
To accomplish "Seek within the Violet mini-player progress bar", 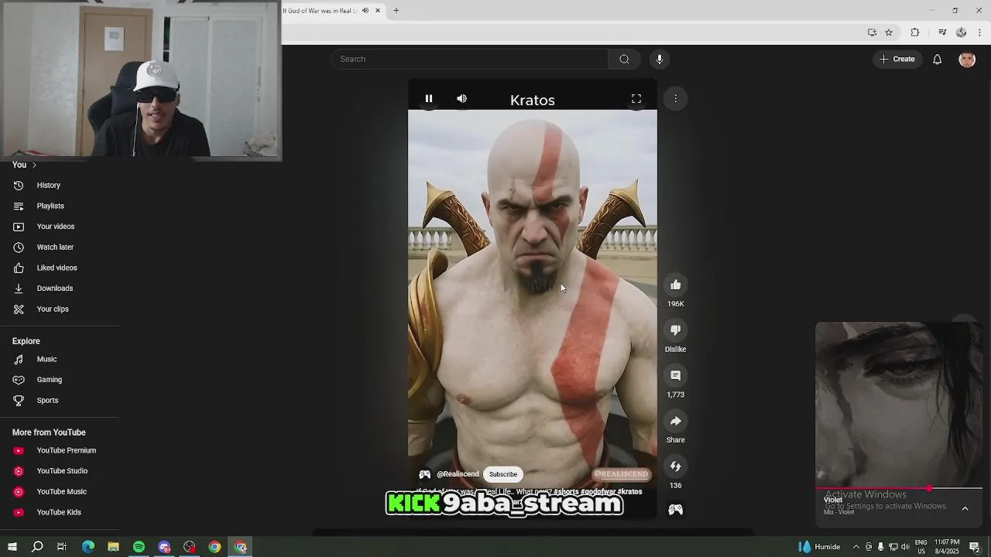I will coord(899,489).
